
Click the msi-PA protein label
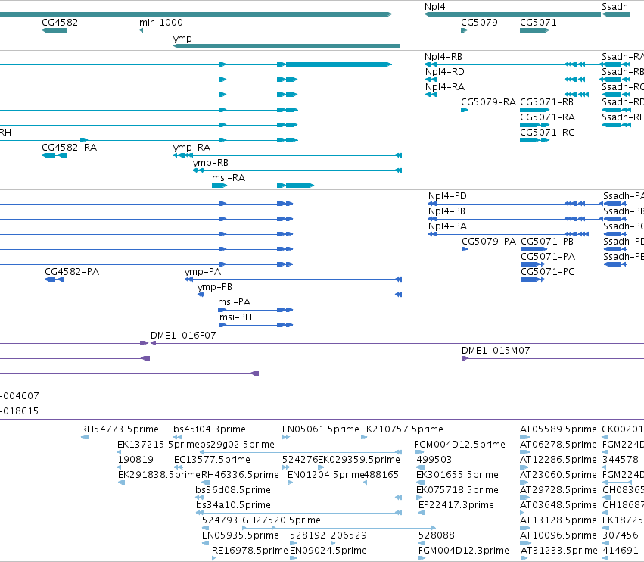[234, 302]
